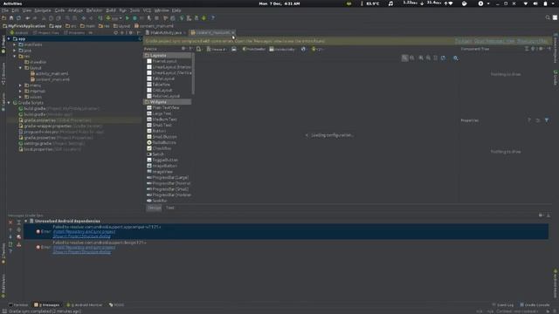The image size is (559, 314).
Task: Expand the mipmap folder in project tree
Action: point(20,91)
